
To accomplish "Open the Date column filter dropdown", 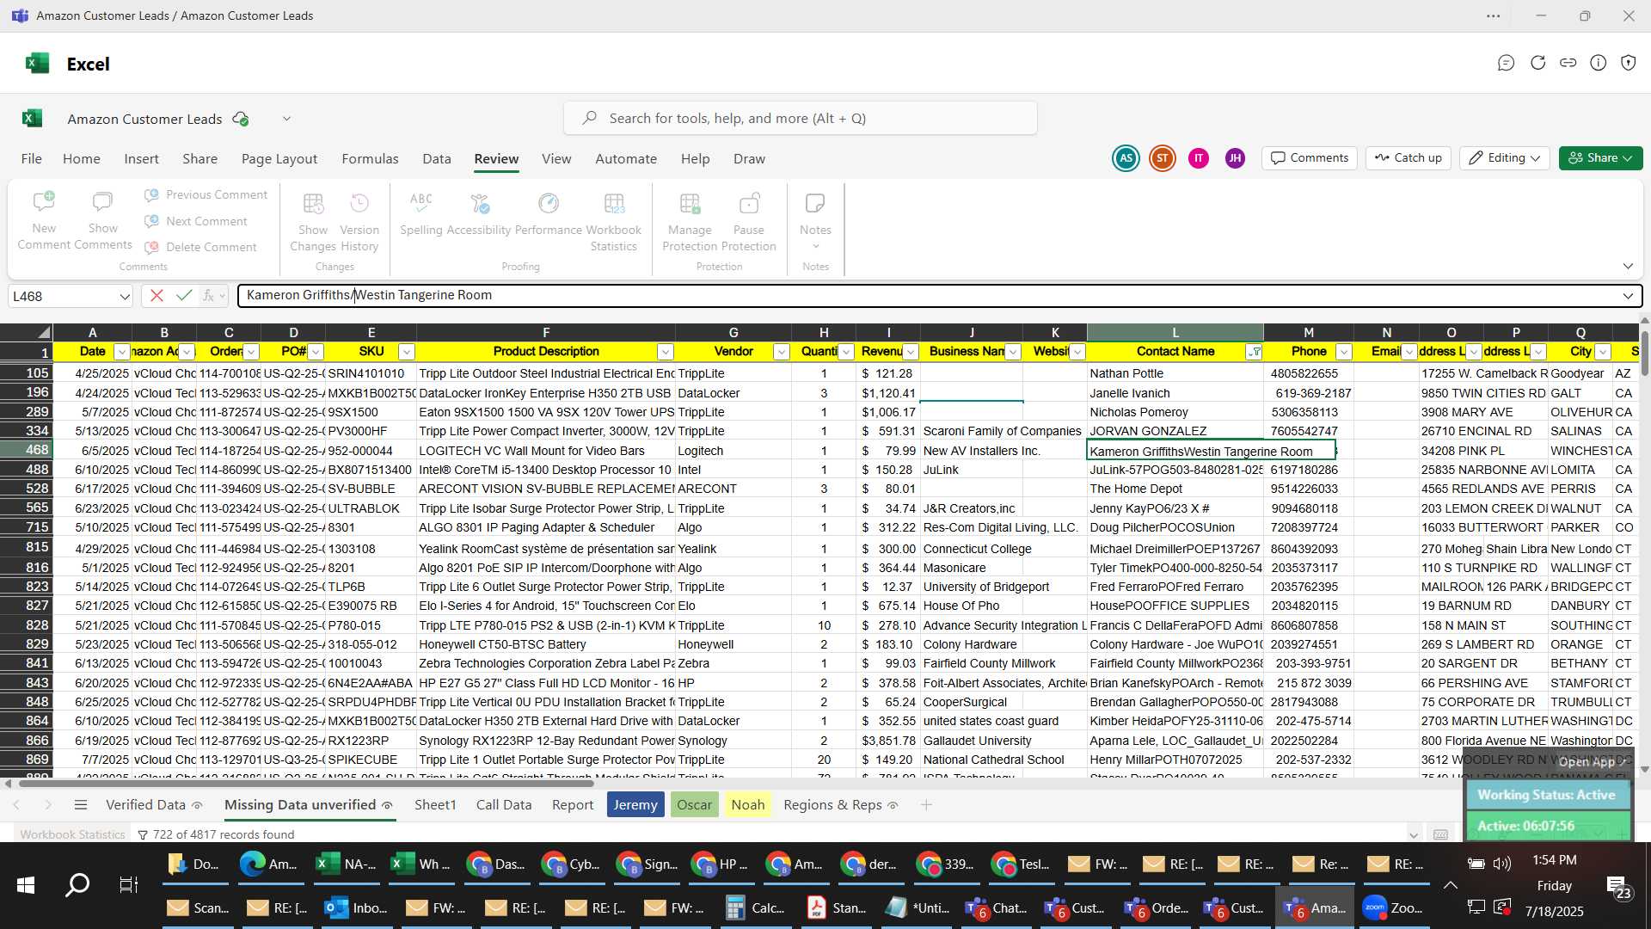I will pyautogui.click(x=122, y=352).
